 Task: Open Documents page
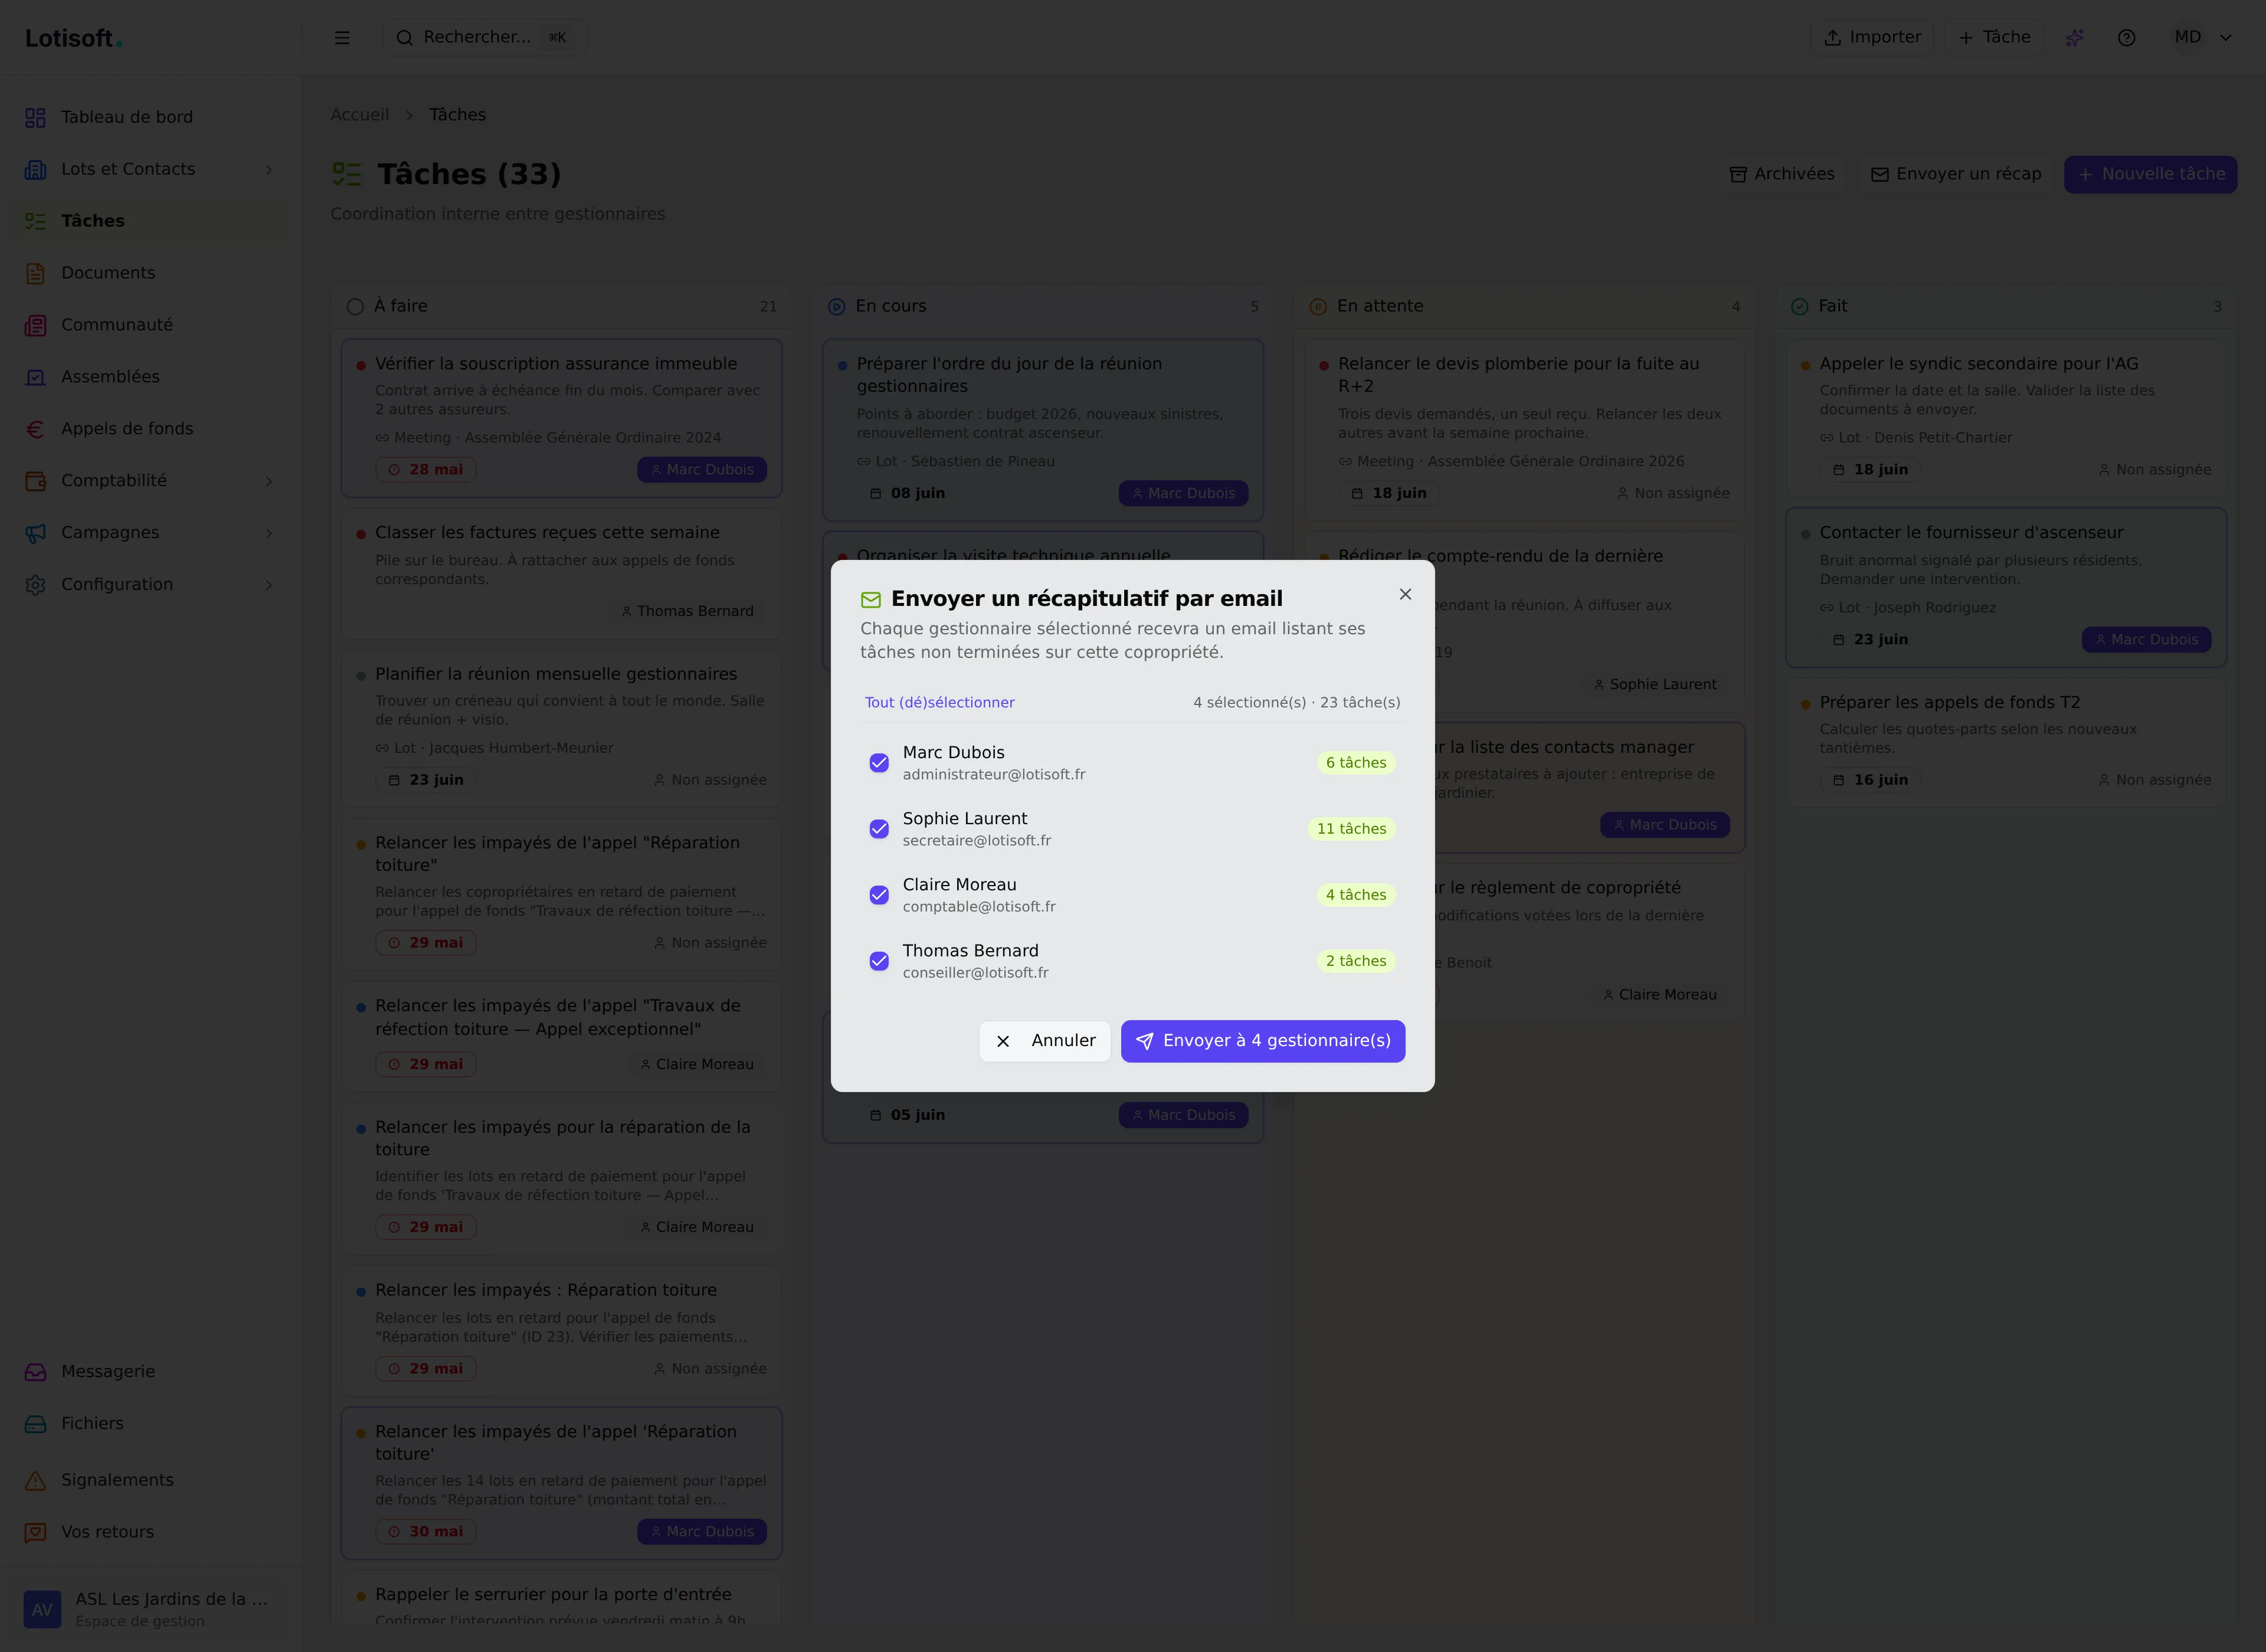pos(150,273)
